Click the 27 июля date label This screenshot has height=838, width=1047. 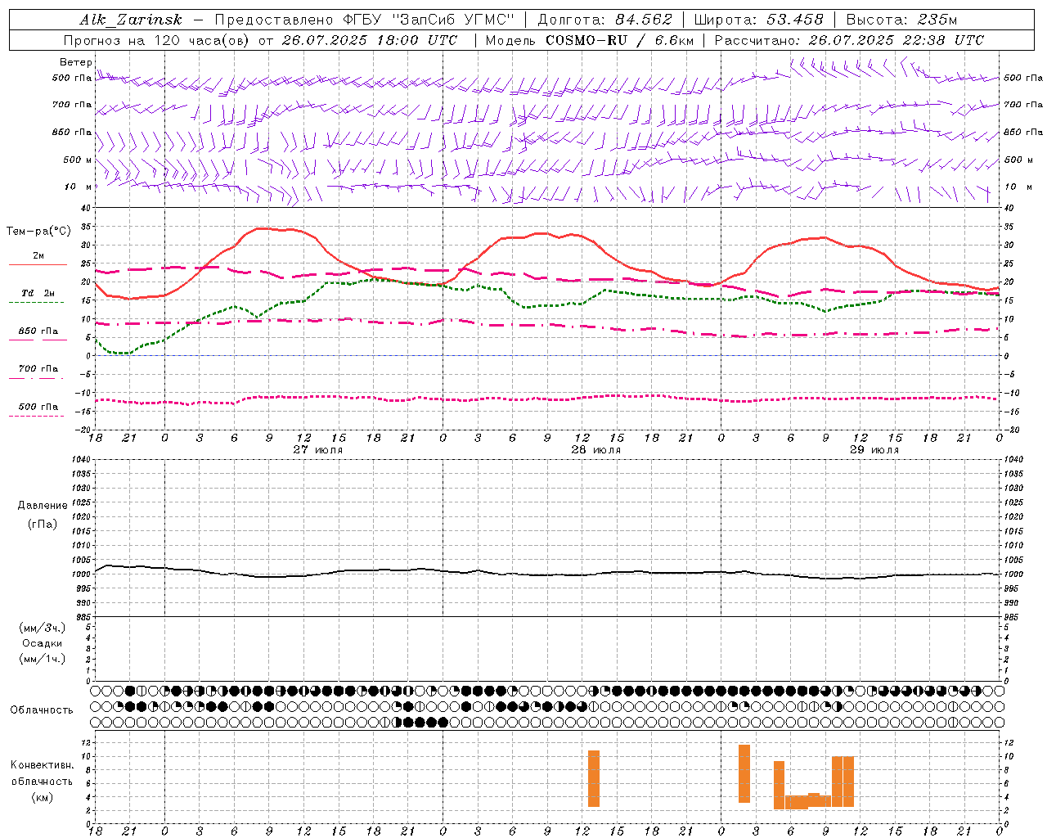317,449
